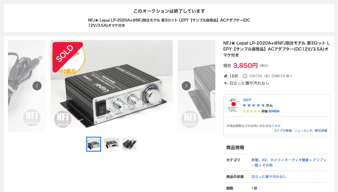
Task: Advance to the next product image arrow
Action: [186, 86]
